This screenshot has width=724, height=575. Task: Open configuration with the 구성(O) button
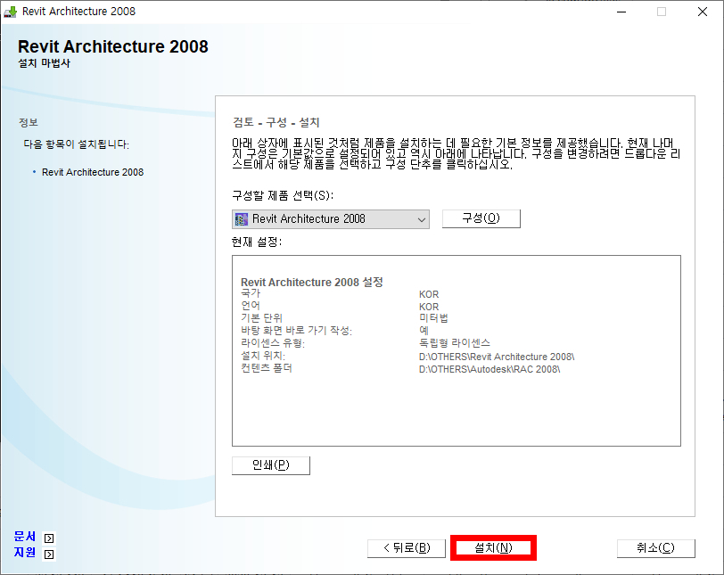[x=481, y=218]
